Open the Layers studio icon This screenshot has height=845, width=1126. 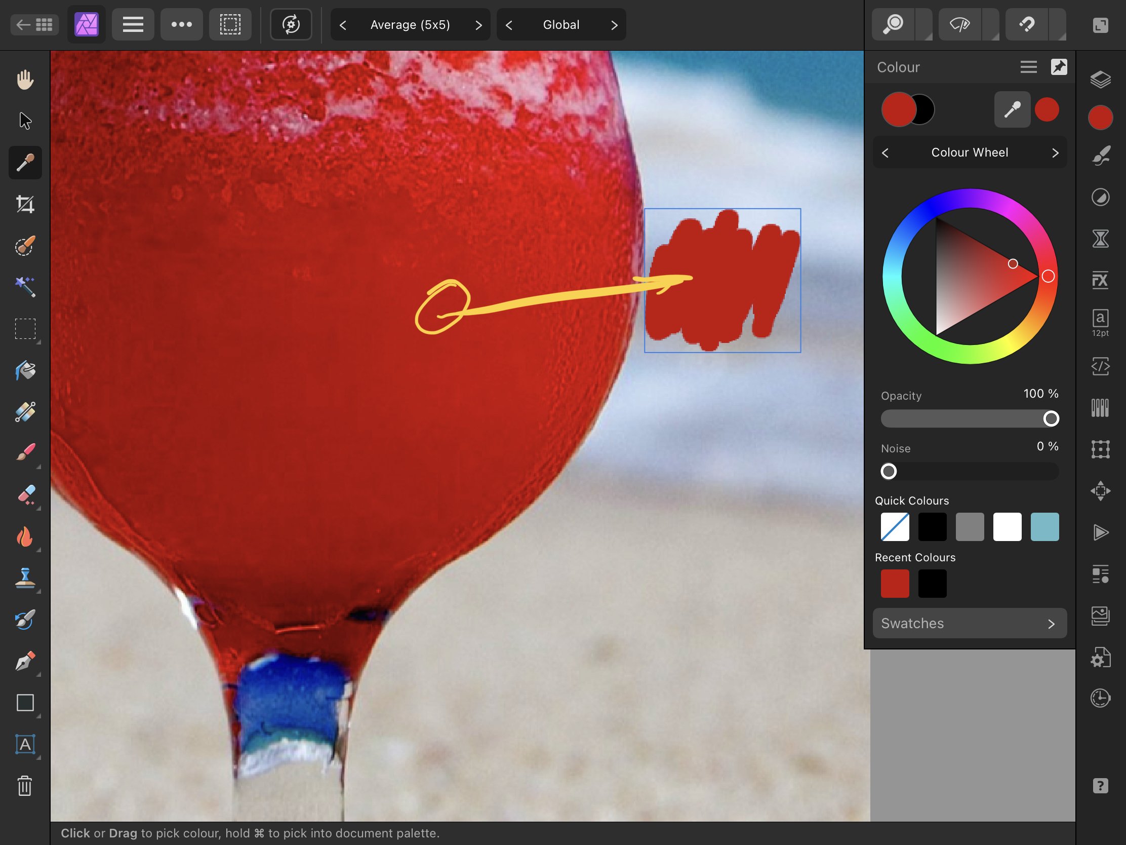pos(1100,80)
